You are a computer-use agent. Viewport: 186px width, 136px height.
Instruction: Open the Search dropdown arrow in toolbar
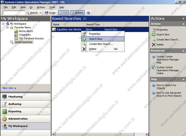coord(41,13)
